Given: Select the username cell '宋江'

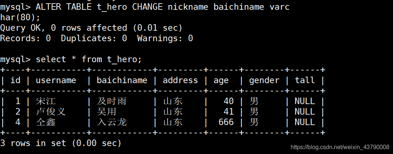Looking at the screenshot, I should point(46,101).
